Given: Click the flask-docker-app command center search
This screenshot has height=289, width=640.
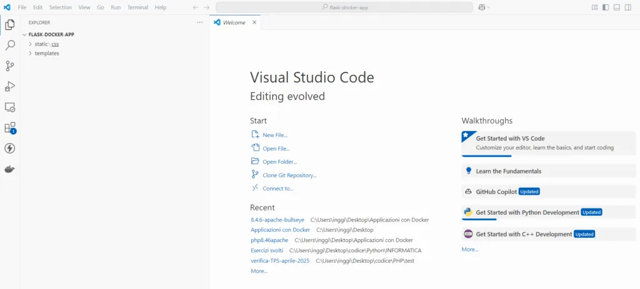Looking at the screenshot, I should (344, 7).
